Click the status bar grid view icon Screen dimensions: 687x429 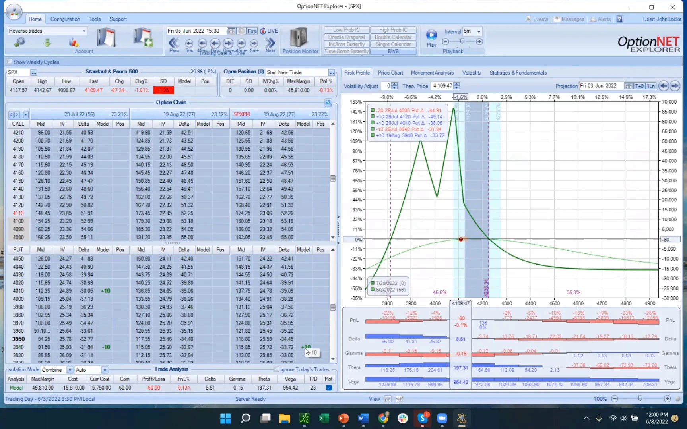[x=388, y=399]
